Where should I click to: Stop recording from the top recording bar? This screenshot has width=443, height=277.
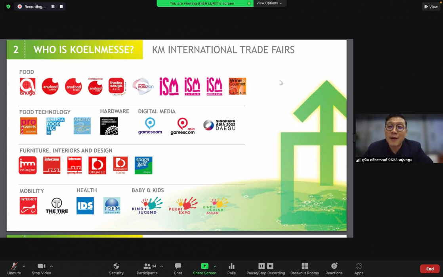(61, 7)
